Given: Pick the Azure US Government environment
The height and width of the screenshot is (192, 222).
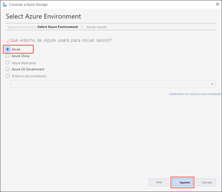Looking at the screenshot, I should pyautogui.click(x=8, y=69).
